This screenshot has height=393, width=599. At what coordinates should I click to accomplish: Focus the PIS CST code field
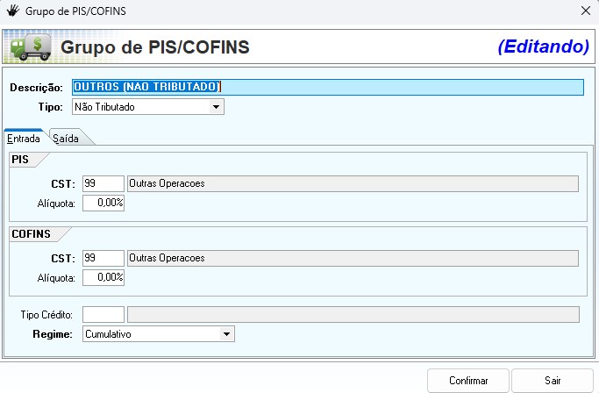pyautogui.click(x=103, y=183)
